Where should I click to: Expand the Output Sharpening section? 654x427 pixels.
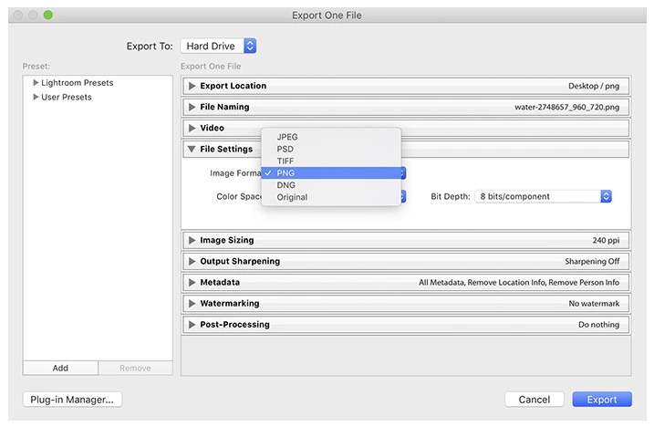coord(192,261)
